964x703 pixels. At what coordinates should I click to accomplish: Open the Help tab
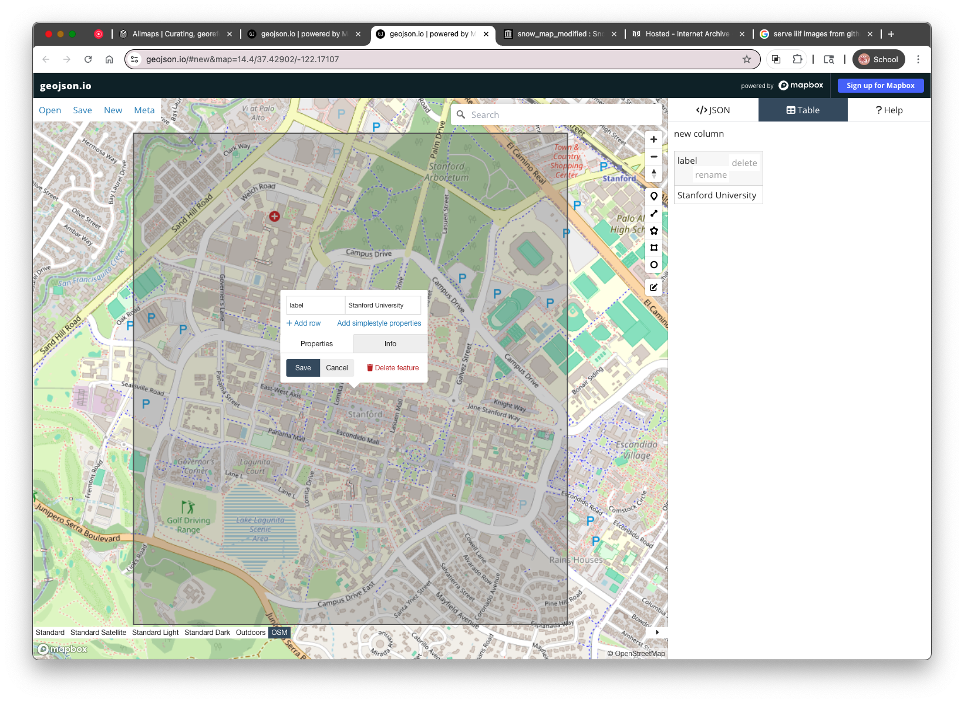(x=889, y=110)
